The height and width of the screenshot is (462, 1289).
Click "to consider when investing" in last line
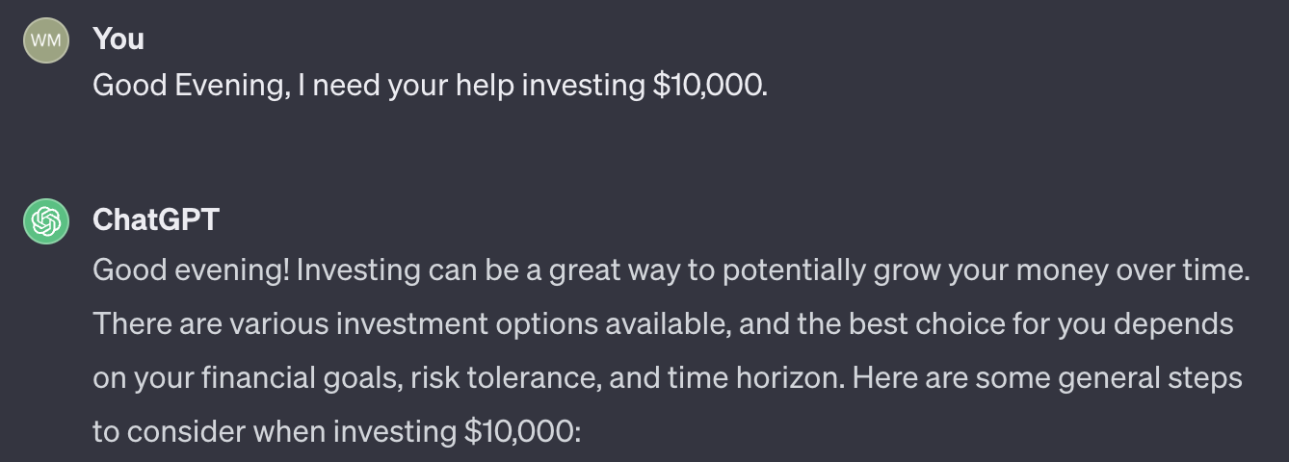pyautogui.click(x=274, y=432)
